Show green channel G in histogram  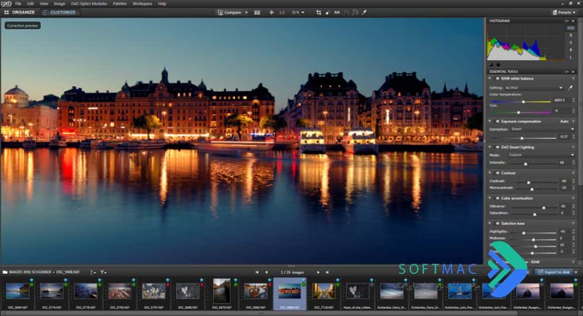click(571, 43)
